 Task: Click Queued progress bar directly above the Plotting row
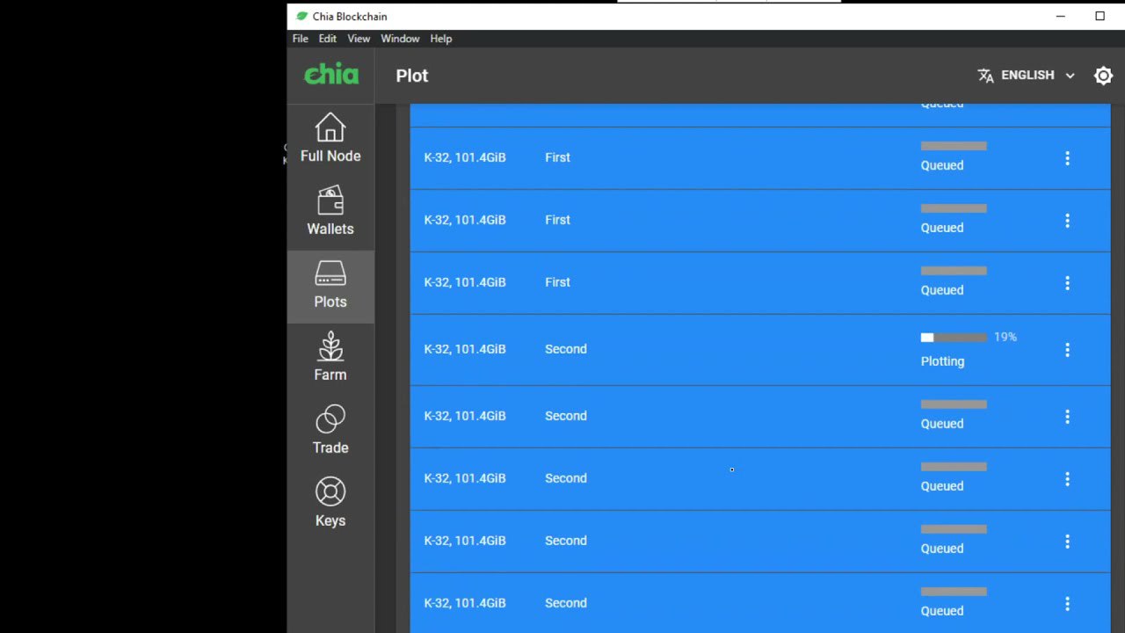pos(954,271)
